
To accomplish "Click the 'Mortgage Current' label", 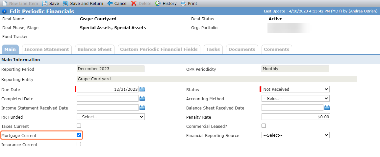I will click(19, 135).
